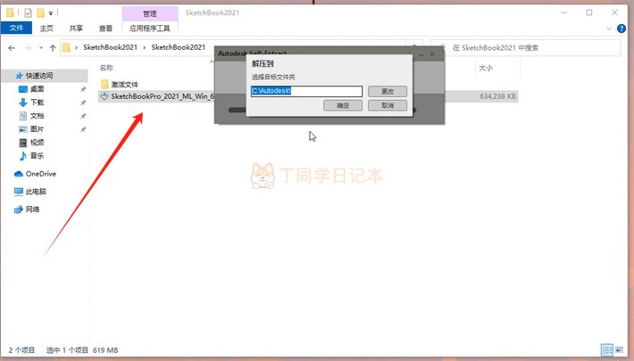The height and width of the screenshot is (361, 634).
Task: Expand the ribbon with the chevron
Action: click(x=609, y=29)
